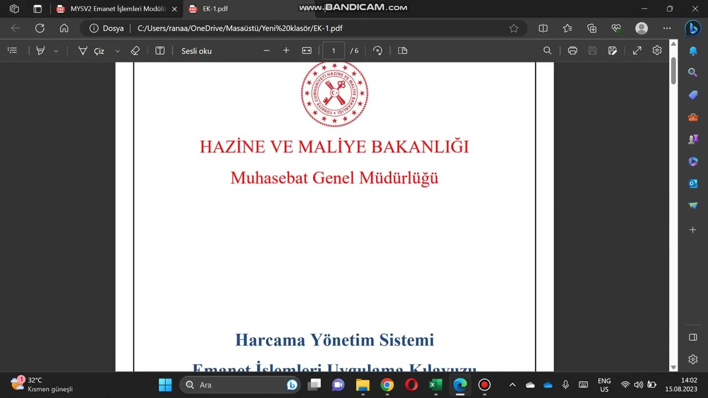Show hidden system tray icons

(512, 385)
